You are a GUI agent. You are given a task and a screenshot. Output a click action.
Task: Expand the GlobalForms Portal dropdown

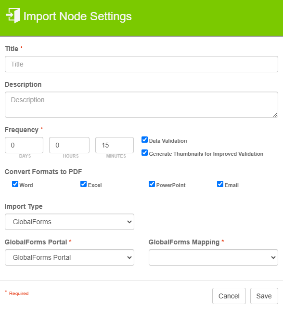69,257
